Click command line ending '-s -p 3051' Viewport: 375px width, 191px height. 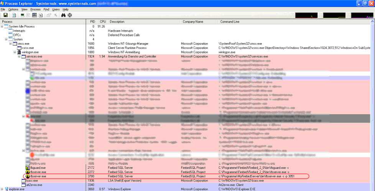tap(257, 176)
